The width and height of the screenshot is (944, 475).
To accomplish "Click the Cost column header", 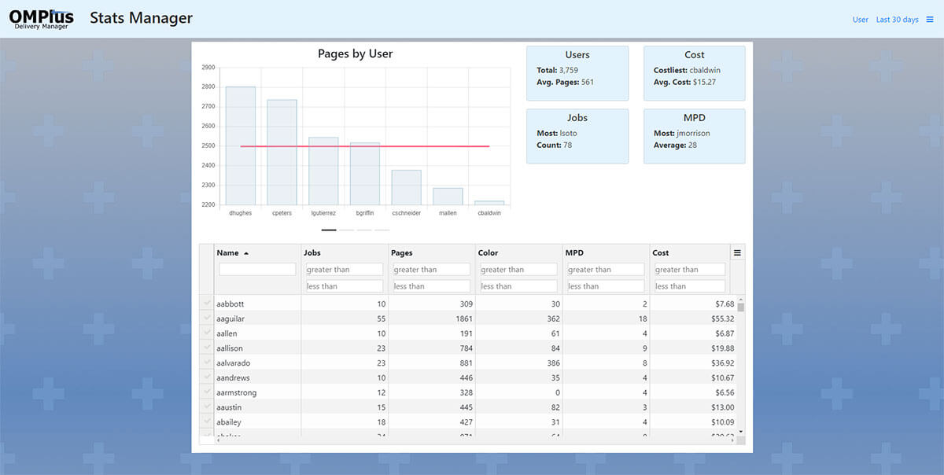I will [661, 253].
